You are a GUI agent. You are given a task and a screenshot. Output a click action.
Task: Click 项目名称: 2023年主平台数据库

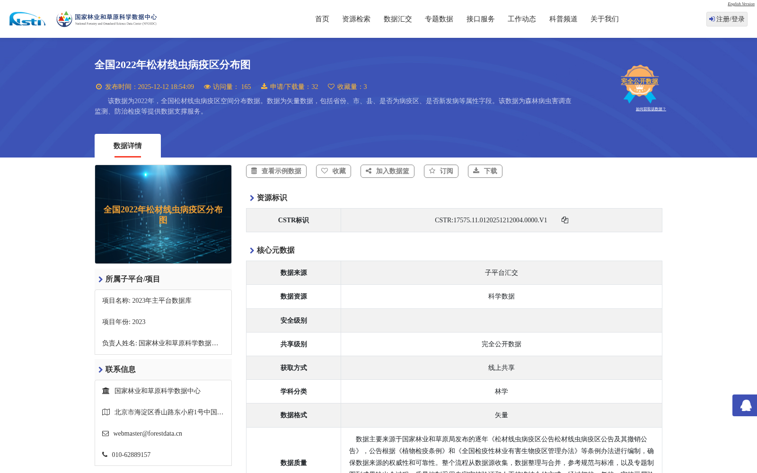pyautogui.click(x=147, y=300)
